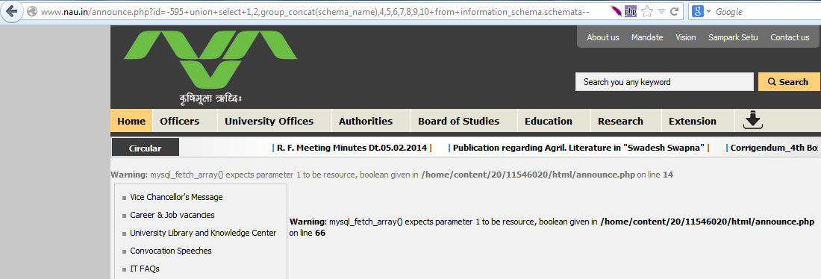Open Career & Job vacancies sidebar link
This screenshot has width=821, height=279.
pyautogui.click(x=172, y=215)
